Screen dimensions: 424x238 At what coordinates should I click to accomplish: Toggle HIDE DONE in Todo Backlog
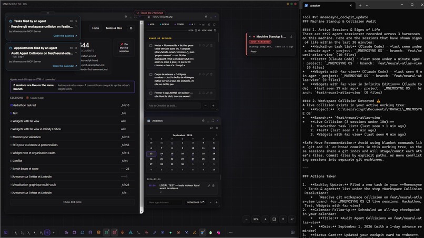[207, 30]
